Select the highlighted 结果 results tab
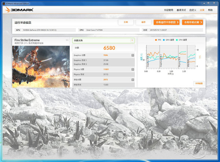The height and width of the screenshot is (162, 220). 202,10
